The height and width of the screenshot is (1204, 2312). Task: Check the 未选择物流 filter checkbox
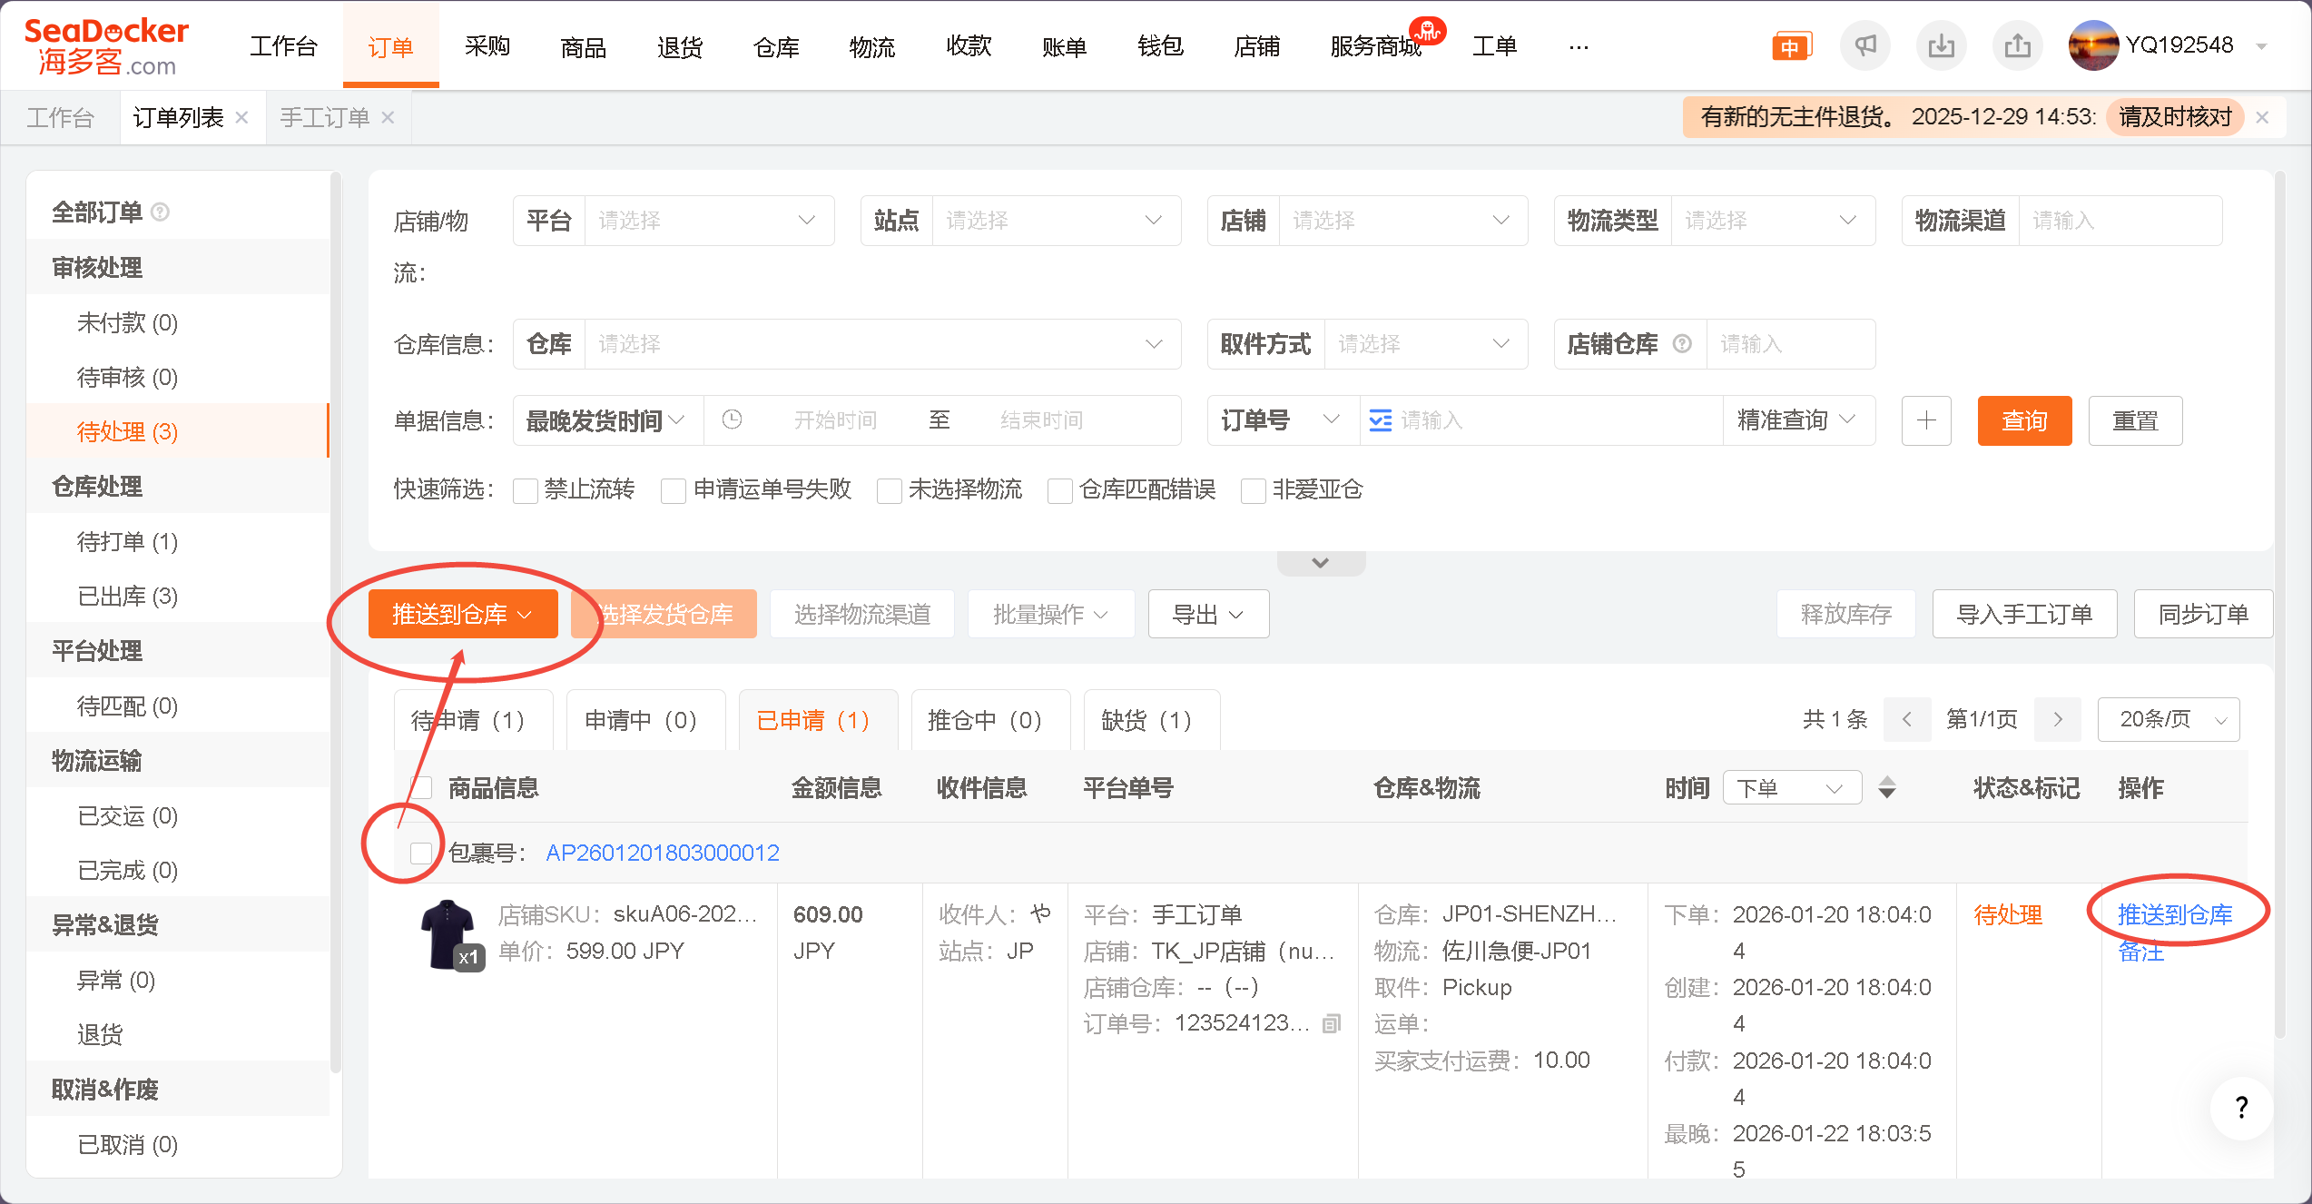[x=890, y=490]
